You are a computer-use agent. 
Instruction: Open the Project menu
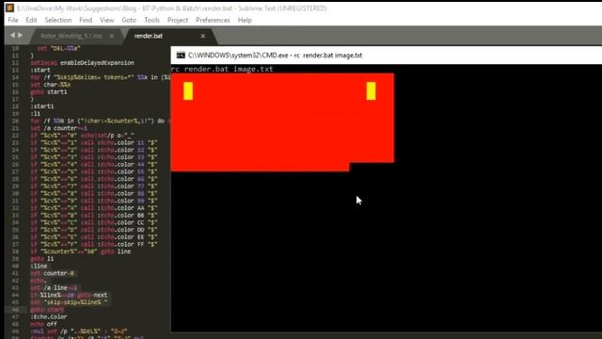tap(178, 20)
